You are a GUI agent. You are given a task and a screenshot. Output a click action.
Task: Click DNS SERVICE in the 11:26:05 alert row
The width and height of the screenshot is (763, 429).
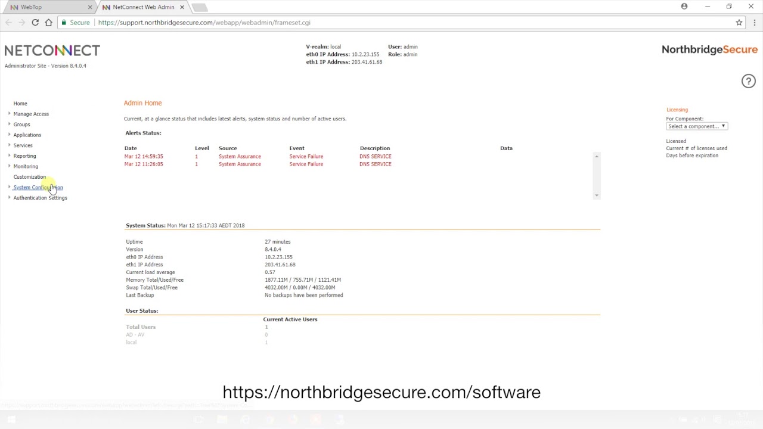[376, 164]
